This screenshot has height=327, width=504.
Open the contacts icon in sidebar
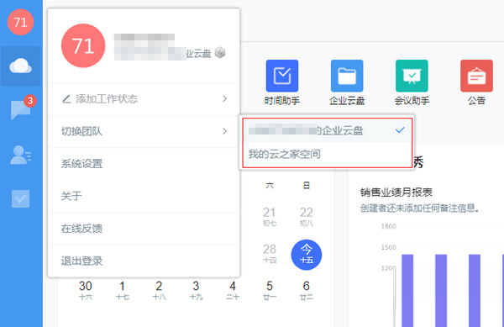click(20, 155)
